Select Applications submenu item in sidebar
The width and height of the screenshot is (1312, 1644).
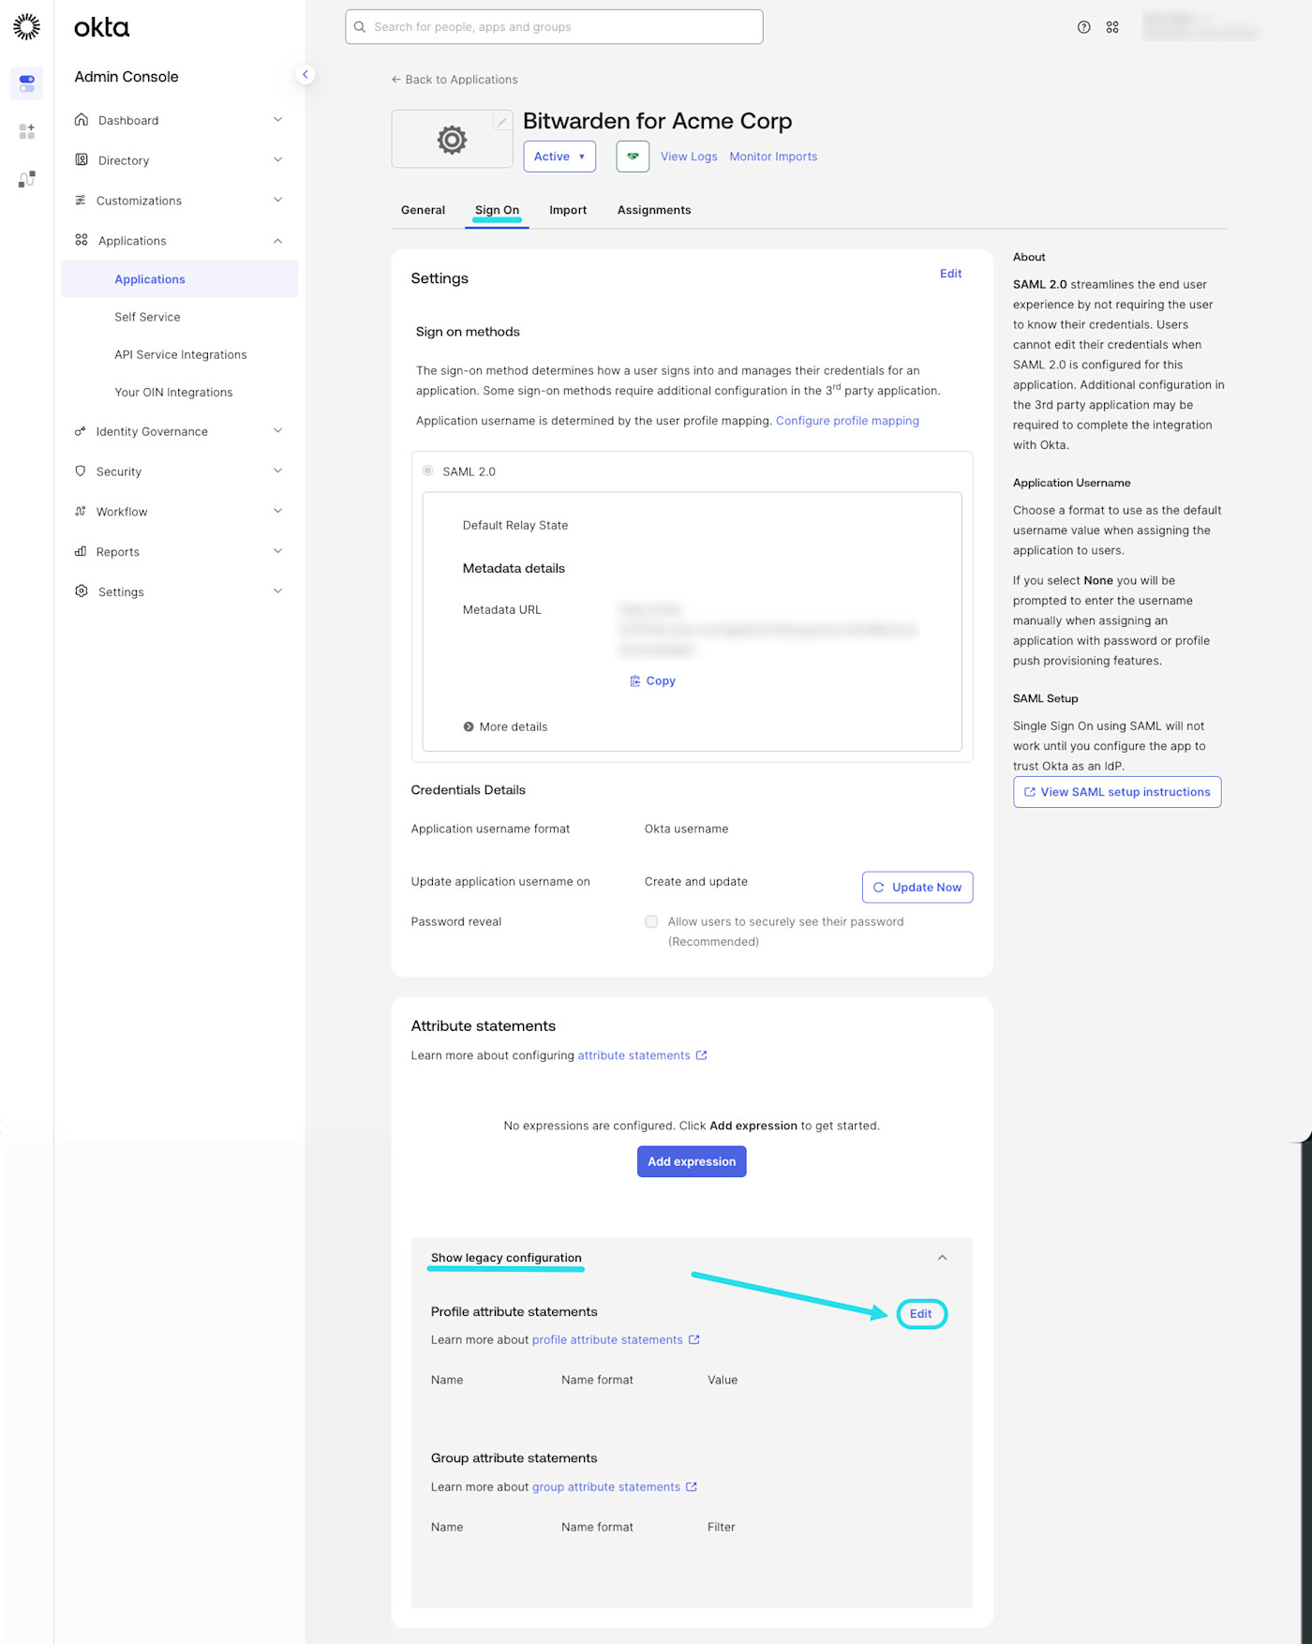(x=180, y=279)
